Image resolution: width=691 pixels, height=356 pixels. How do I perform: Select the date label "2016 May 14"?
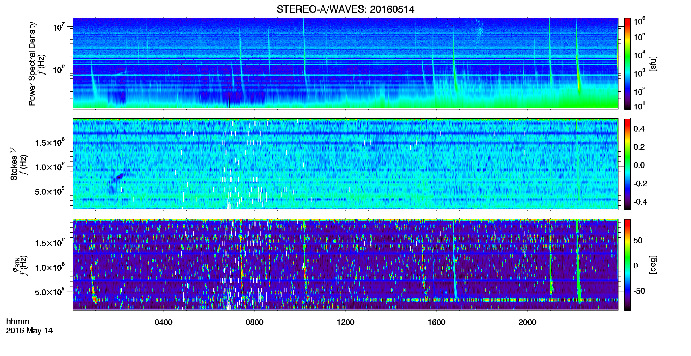coord(29,331)
